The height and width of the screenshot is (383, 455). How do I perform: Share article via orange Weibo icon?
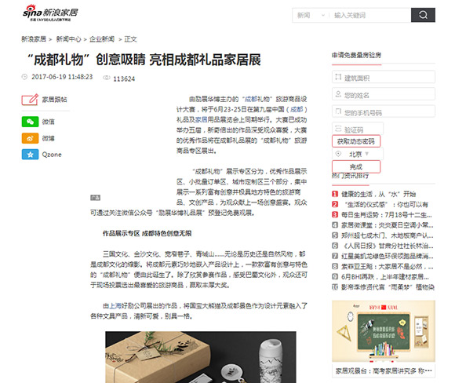pos(30,138)
